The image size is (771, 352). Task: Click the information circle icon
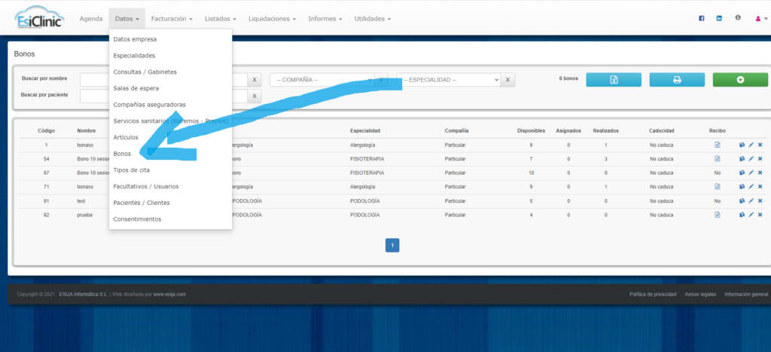click(x=738, y=18)
